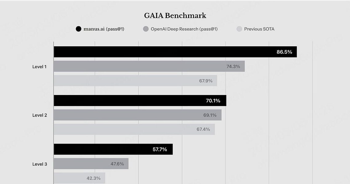
Task: Select the gray 69.1% Level 2 bar
Action: click(137, 115)
